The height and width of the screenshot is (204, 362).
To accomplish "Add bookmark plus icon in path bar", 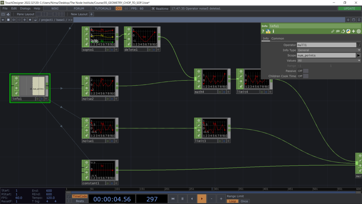I will coord(24,20).
